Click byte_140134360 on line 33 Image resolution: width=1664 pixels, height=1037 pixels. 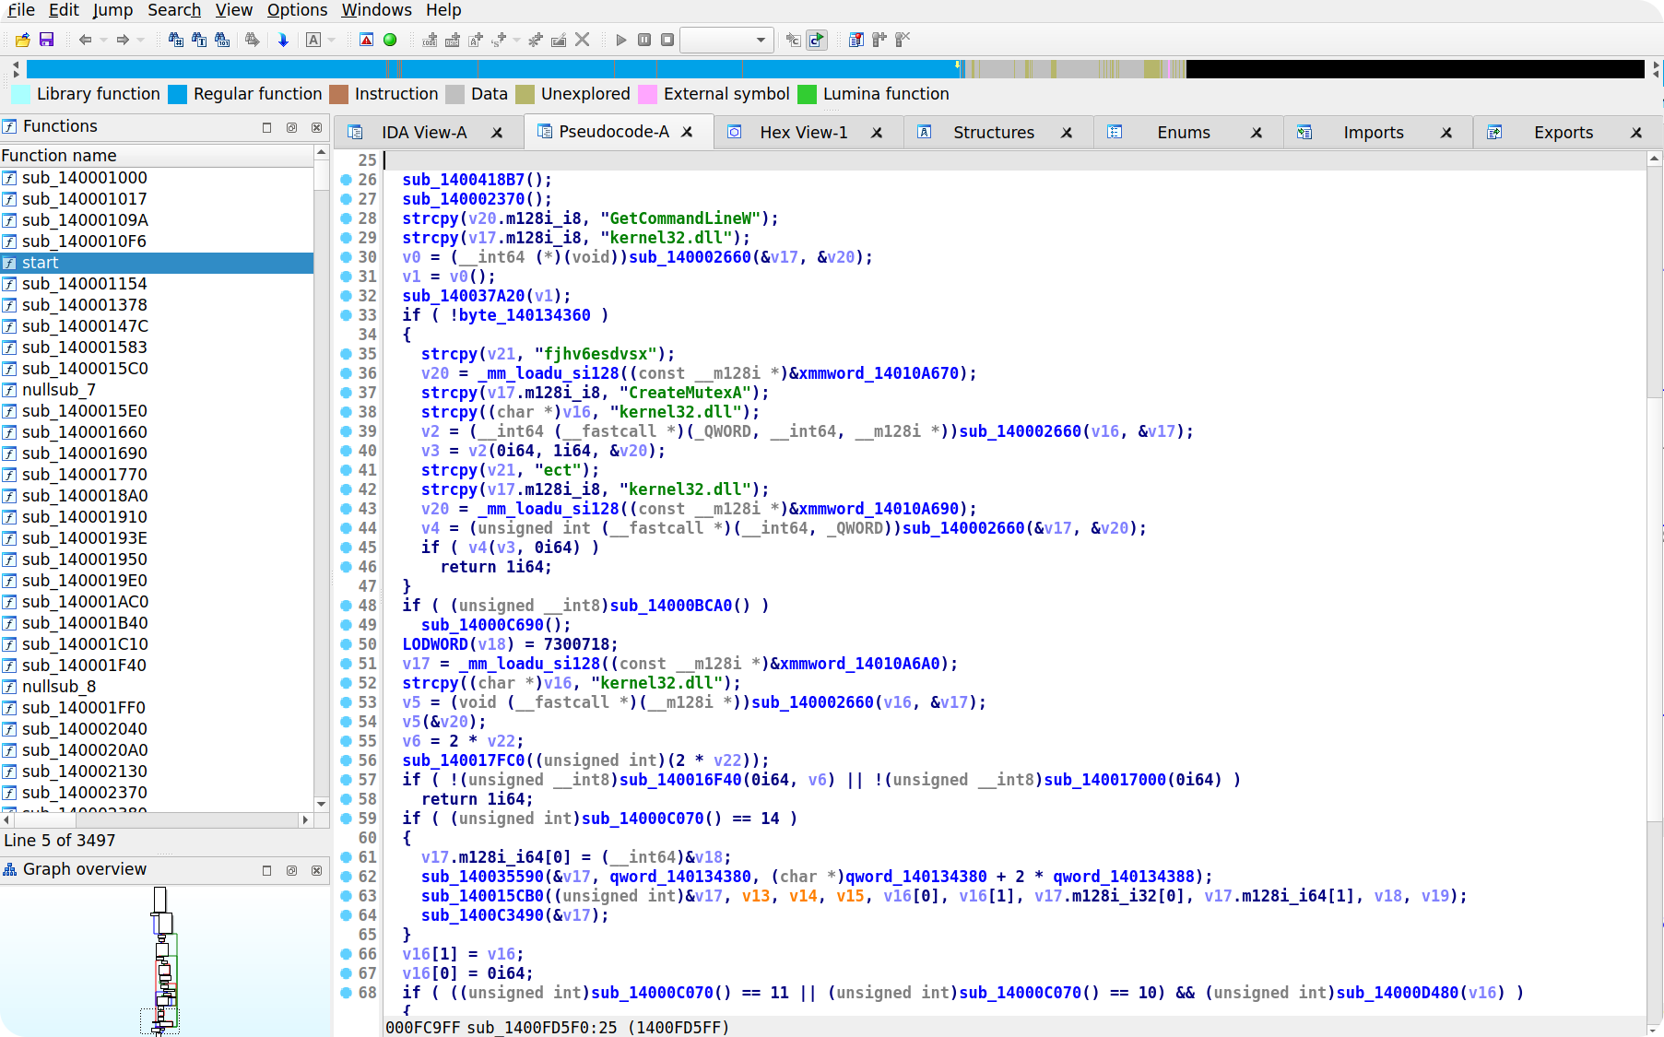525,315
